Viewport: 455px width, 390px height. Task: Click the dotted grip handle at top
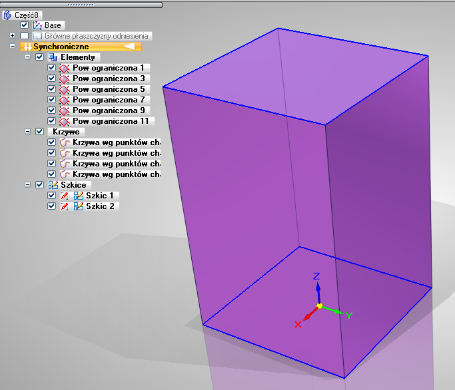tap(81, 5)
